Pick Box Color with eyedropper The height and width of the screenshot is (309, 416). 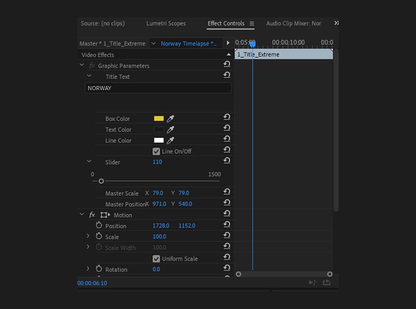(x=171, y=118)
